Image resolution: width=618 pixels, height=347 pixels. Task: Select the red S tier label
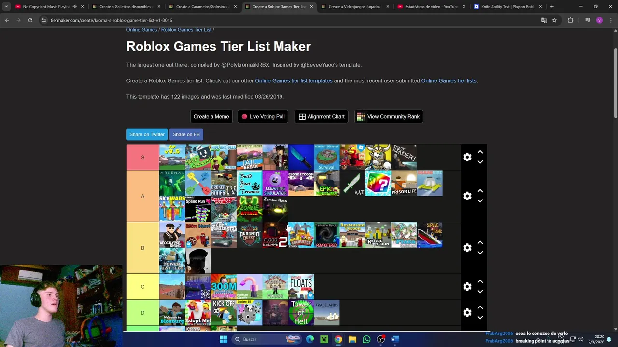(142, 157)
